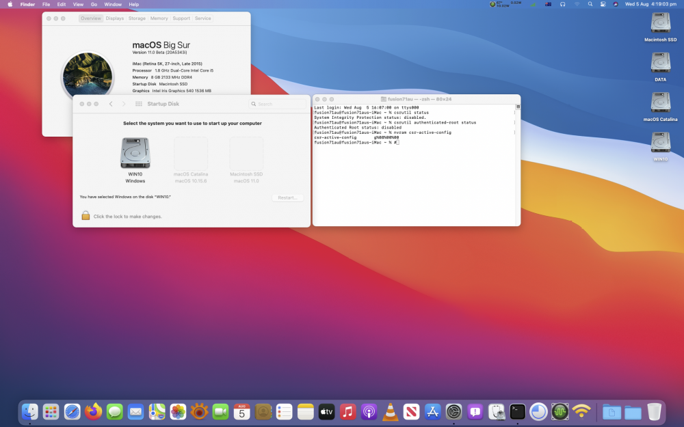Open Finder from the dock
Viewport: 684px width, 427px height.
[x=30, y=411]
